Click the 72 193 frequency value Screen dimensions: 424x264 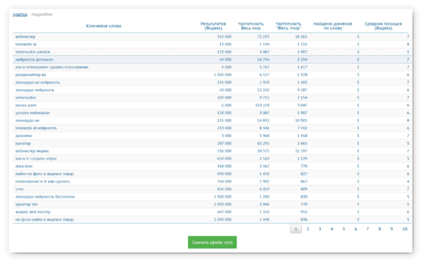click(263, 37)
